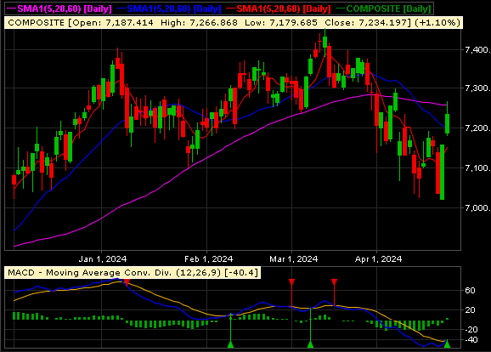Click the red MACD sell marker at Mar 1
The image size is (491, 352).
point(292,282)
